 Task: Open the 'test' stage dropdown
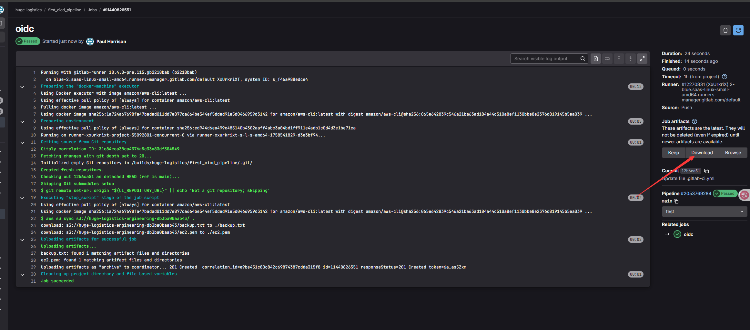[704, 212]
